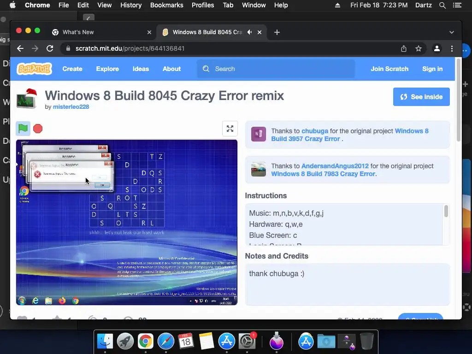Open the misterleo228 author profile
Screen dimensions: 472x354
coord(71,106)
